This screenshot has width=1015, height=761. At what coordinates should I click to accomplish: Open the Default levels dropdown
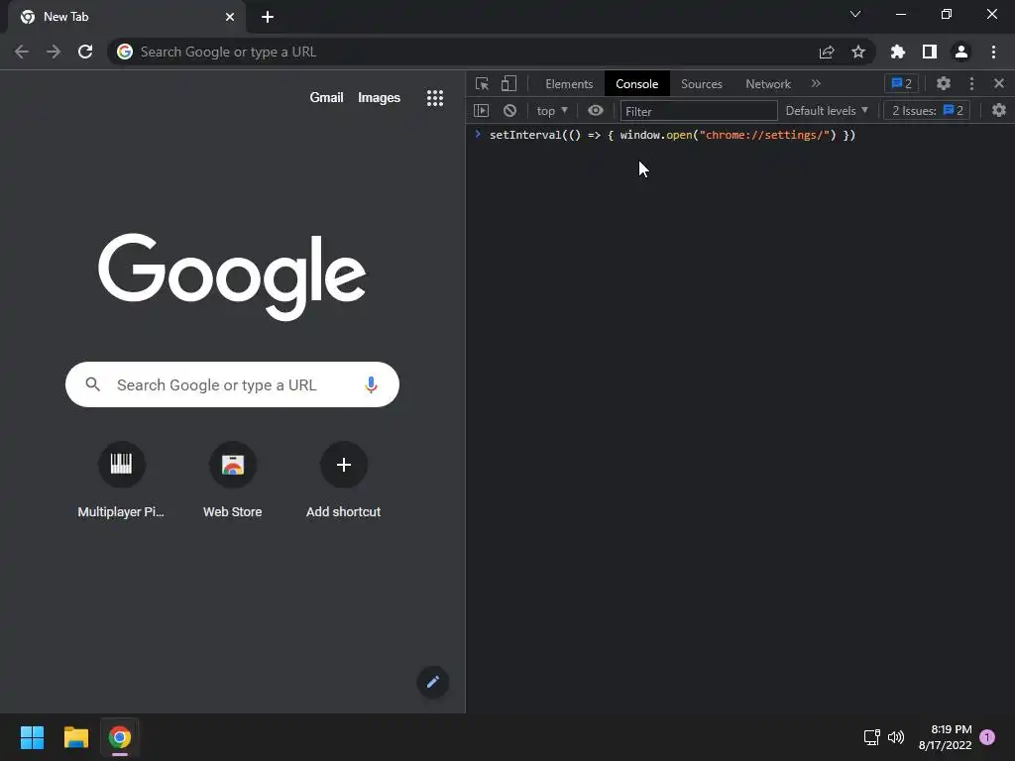[x=826, y=111]
